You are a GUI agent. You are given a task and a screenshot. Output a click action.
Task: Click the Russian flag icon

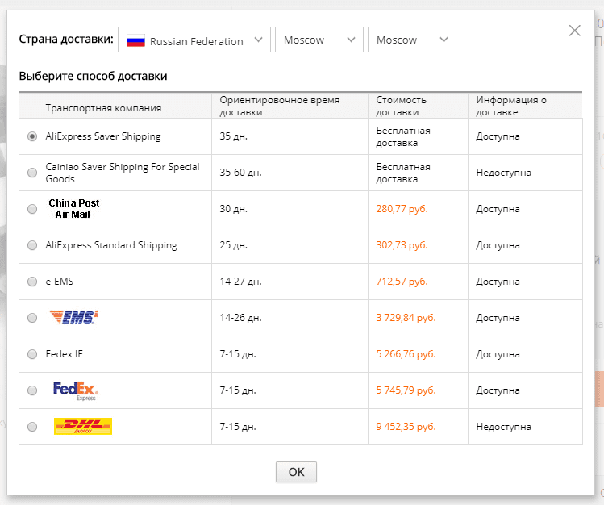(135, 40)
